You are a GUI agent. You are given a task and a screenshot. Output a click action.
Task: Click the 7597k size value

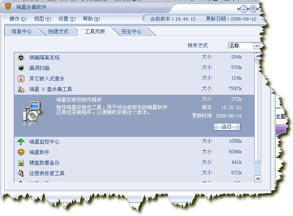click(235, 88)
